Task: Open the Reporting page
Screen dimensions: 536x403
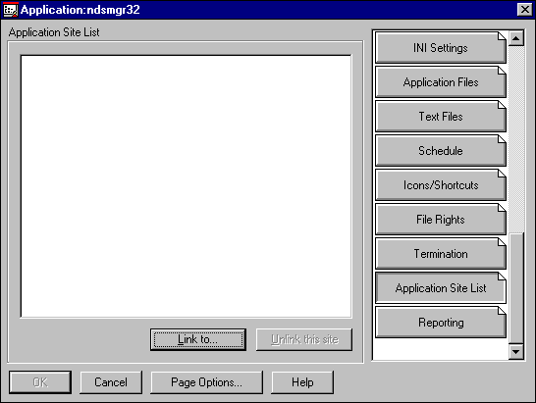Action: click(441, 322)
